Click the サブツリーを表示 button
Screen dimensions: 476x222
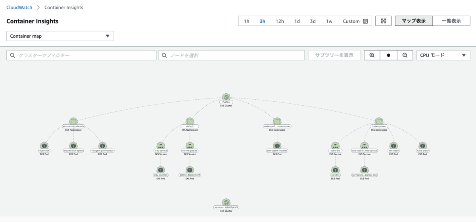[334, 55]
